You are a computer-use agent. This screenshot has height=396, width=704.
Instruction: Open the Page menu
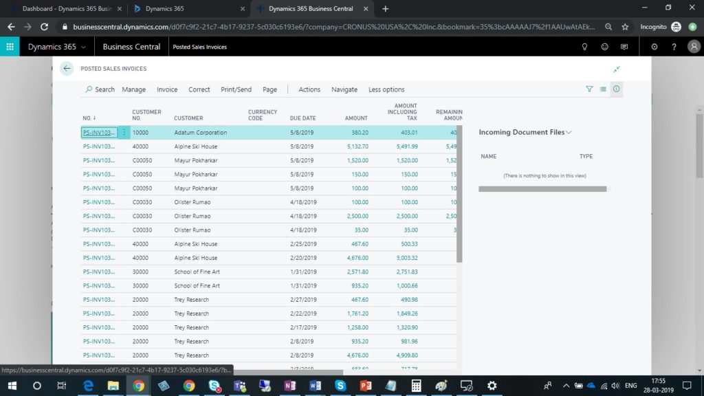click(x=269, y=89)
